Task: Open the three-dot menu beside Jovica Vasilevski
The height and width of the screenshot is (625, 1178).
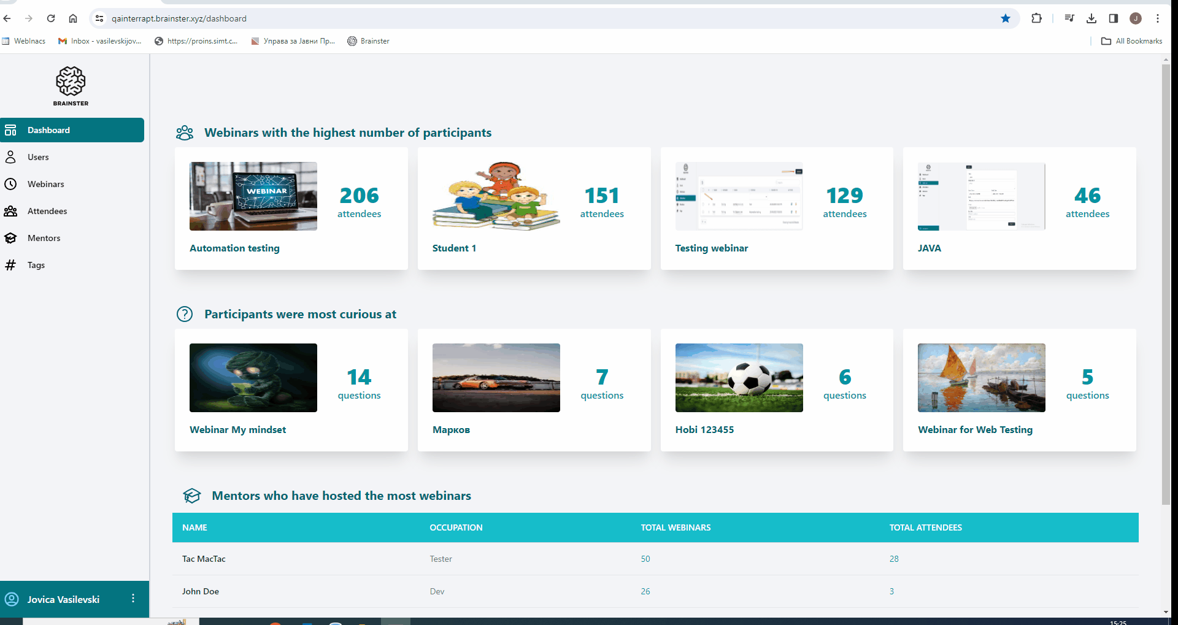Action: point(133,599)
